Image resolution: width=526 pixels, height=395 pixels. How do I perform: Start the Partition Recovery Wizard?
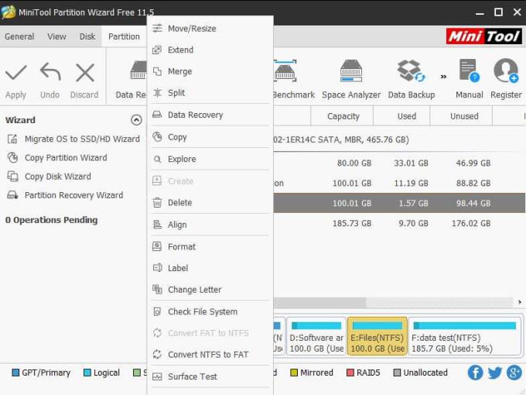65,195
